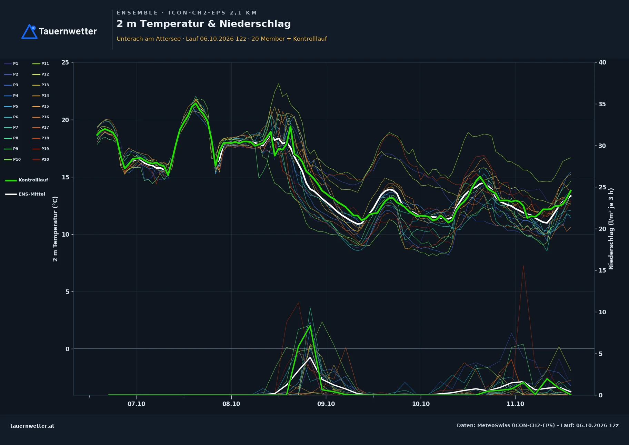Click the 35 precipitation axis tick

tap(602, 104)
